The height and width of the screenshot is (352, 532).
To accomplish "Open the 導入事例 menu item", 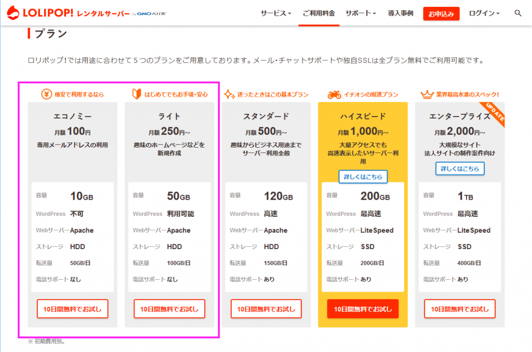I will coord(400,14).
